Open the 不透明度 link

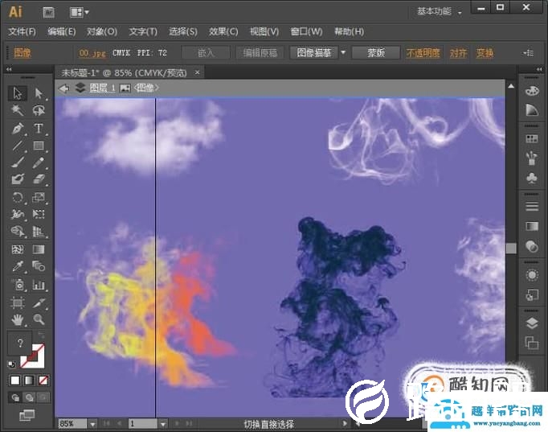423,53
